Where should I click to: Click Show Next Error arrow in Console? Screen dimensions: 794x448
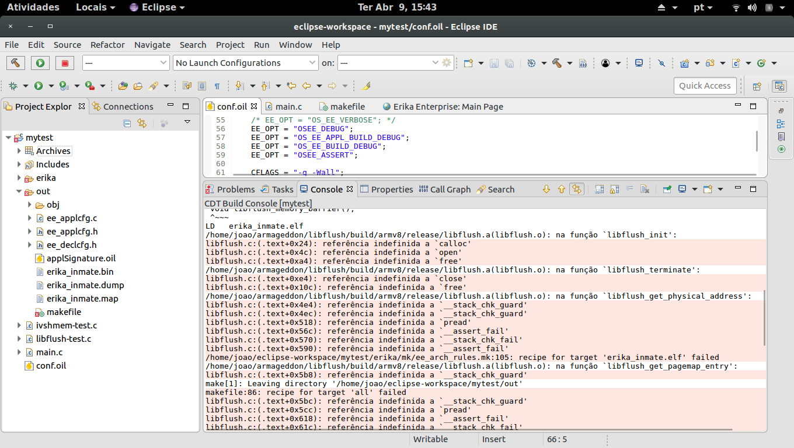click(546, 189)
